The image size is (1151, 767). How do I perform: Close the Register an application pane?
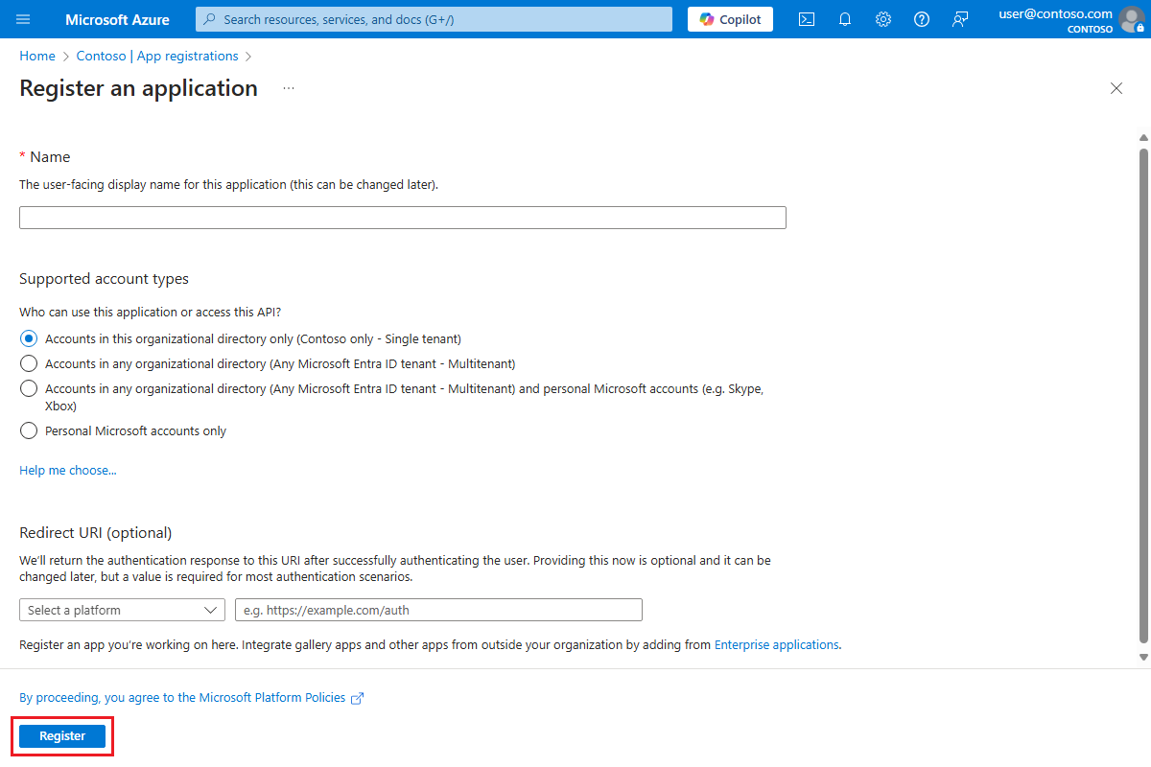pyautogui.click(x=1116, y=88)
